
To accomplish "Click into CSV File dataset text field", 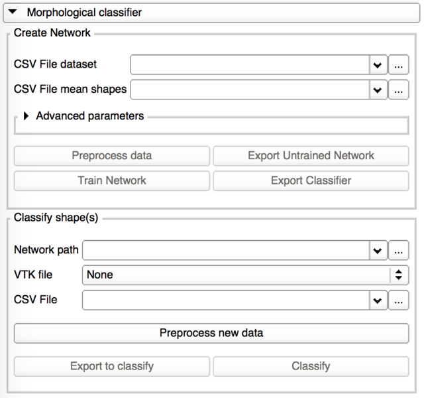I will pyautogui.click(x=250, y=65).
